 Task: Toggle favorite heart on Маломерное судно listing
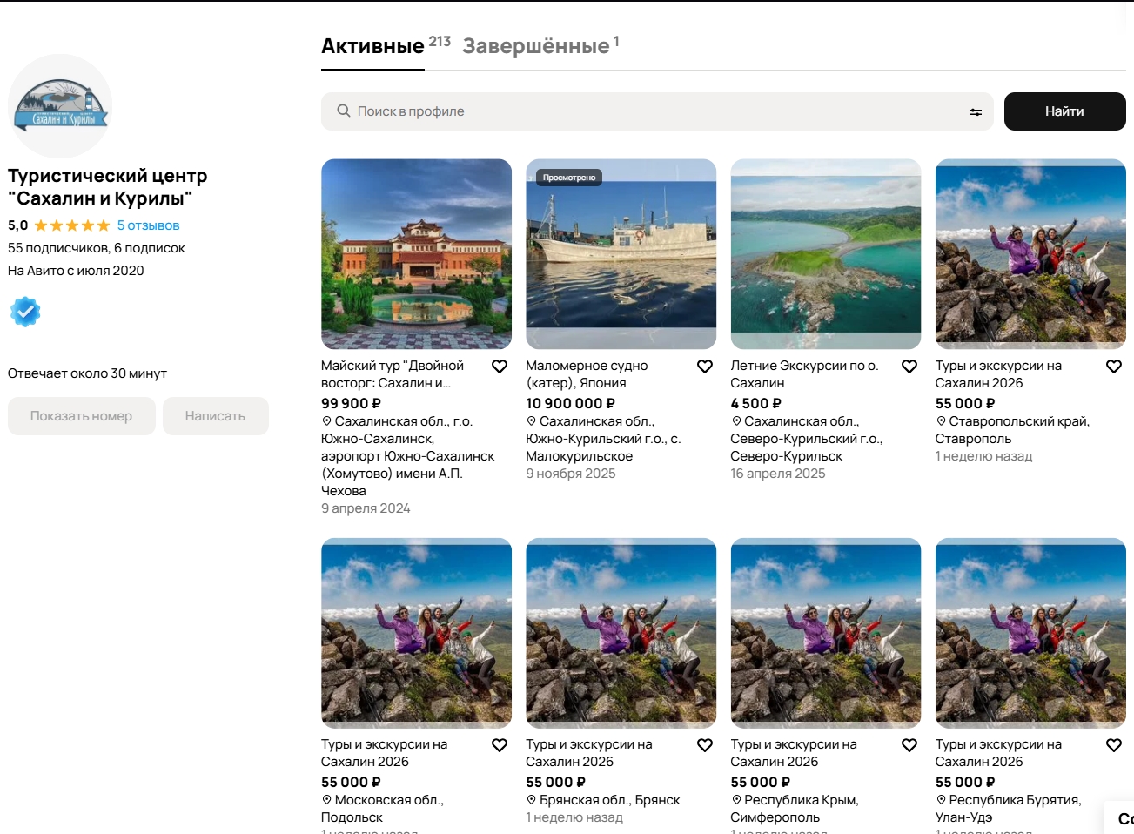[x=705, y=367]
